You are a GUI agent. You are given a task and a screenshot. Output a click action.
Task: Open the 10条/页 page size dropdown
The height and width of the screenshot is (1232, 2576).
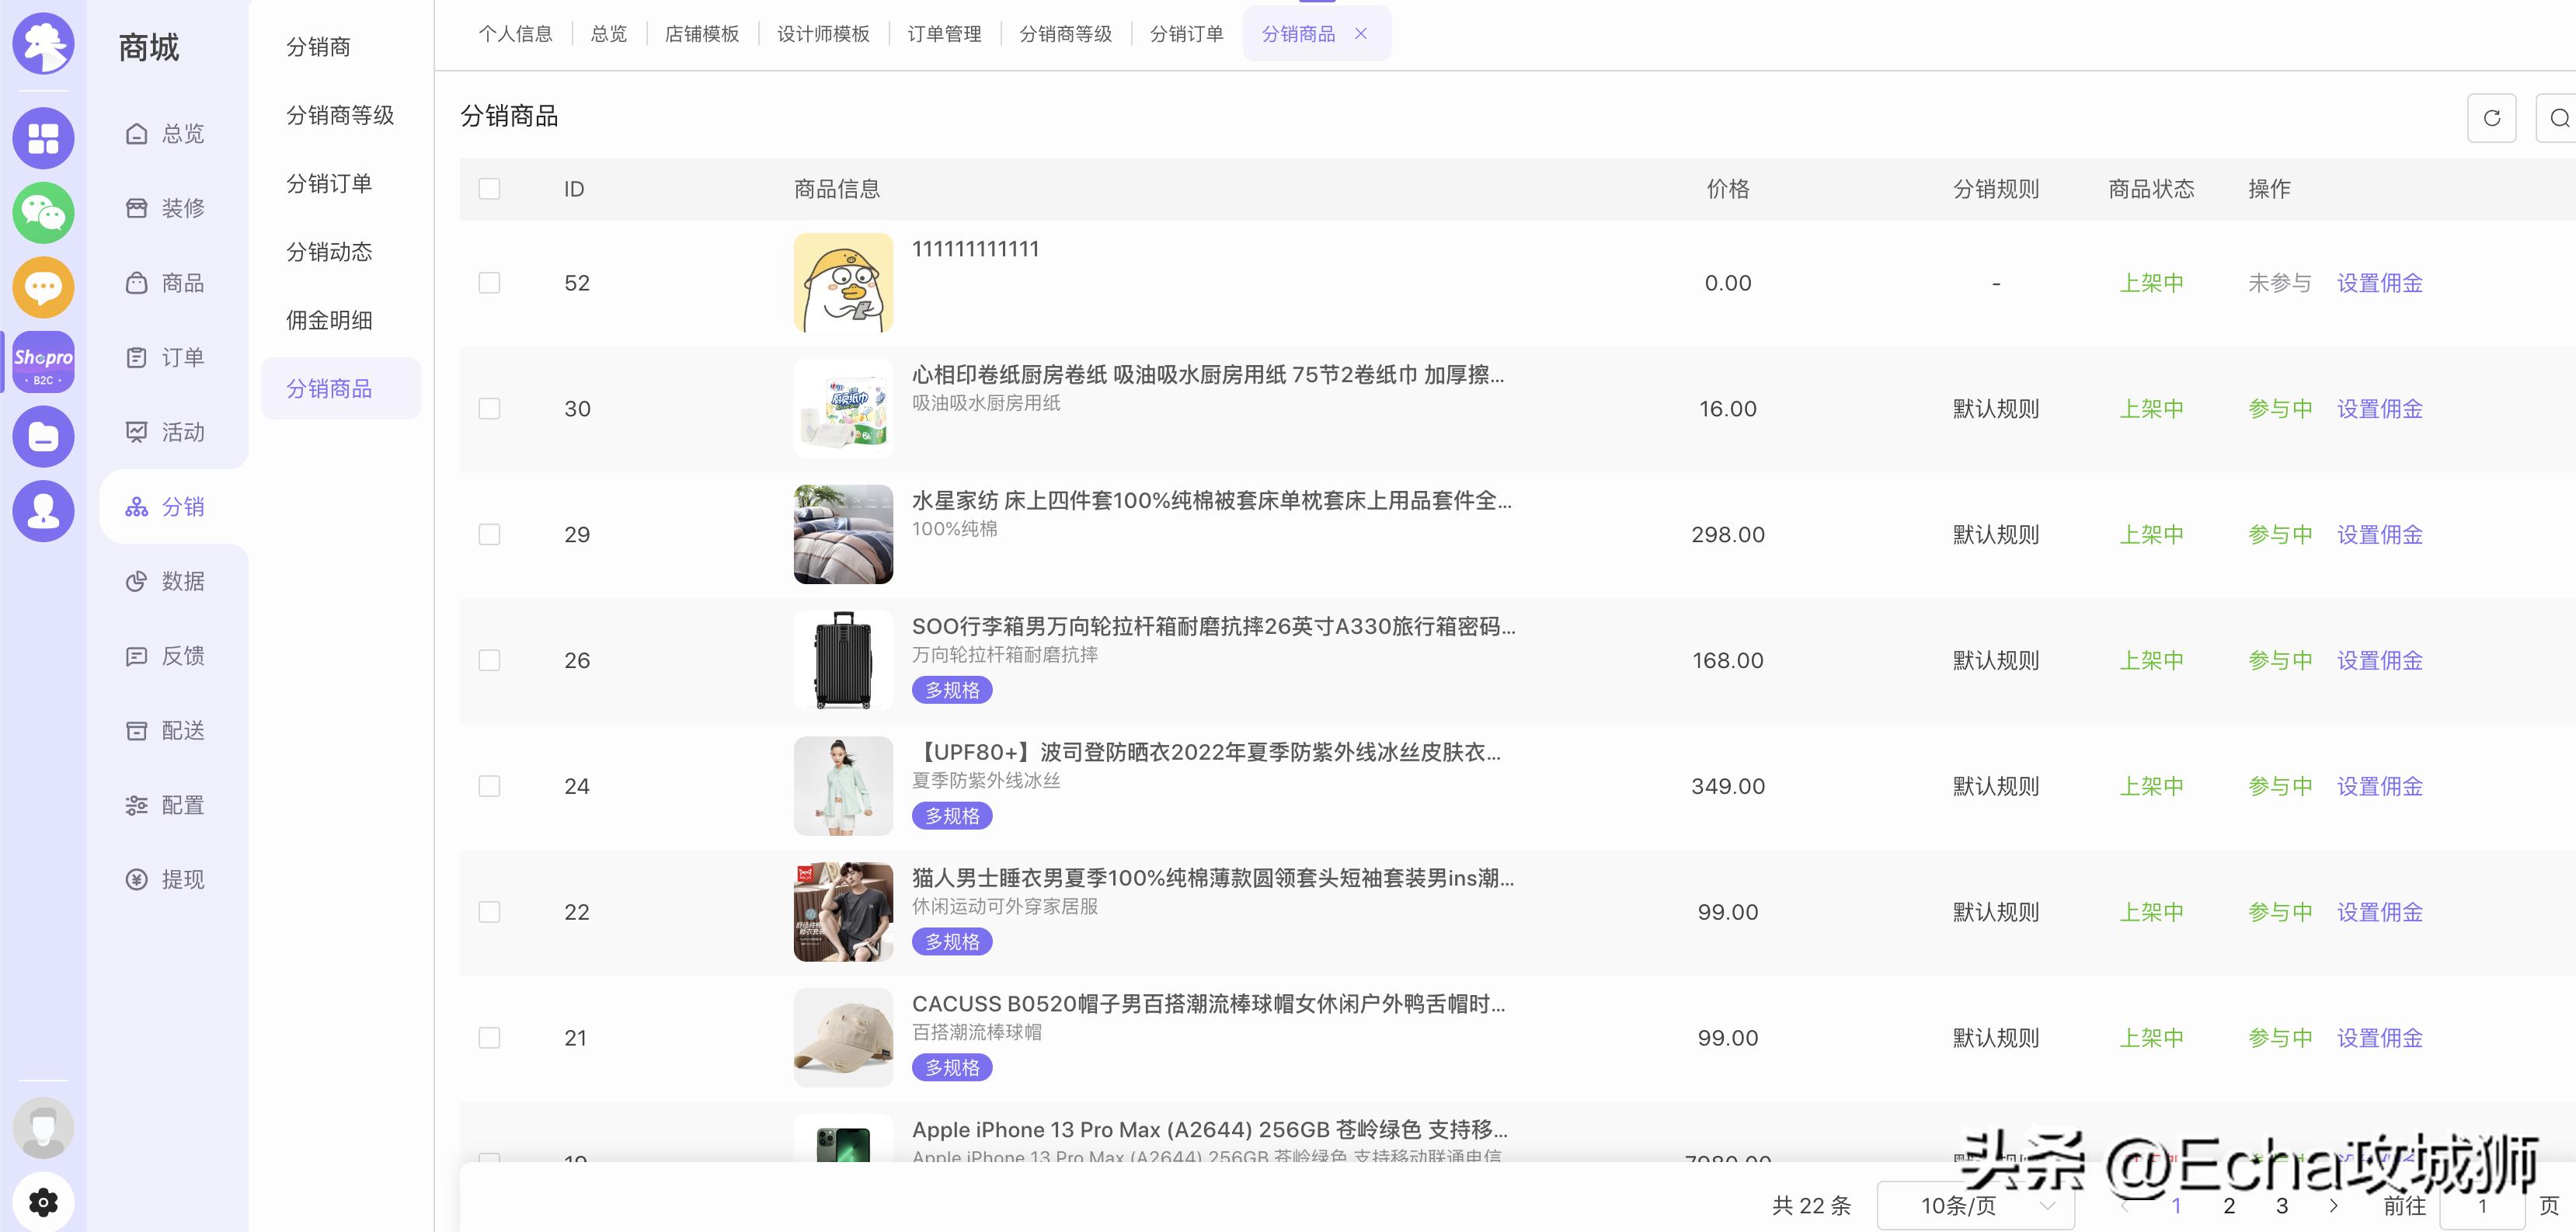tap(1975, 1206)
